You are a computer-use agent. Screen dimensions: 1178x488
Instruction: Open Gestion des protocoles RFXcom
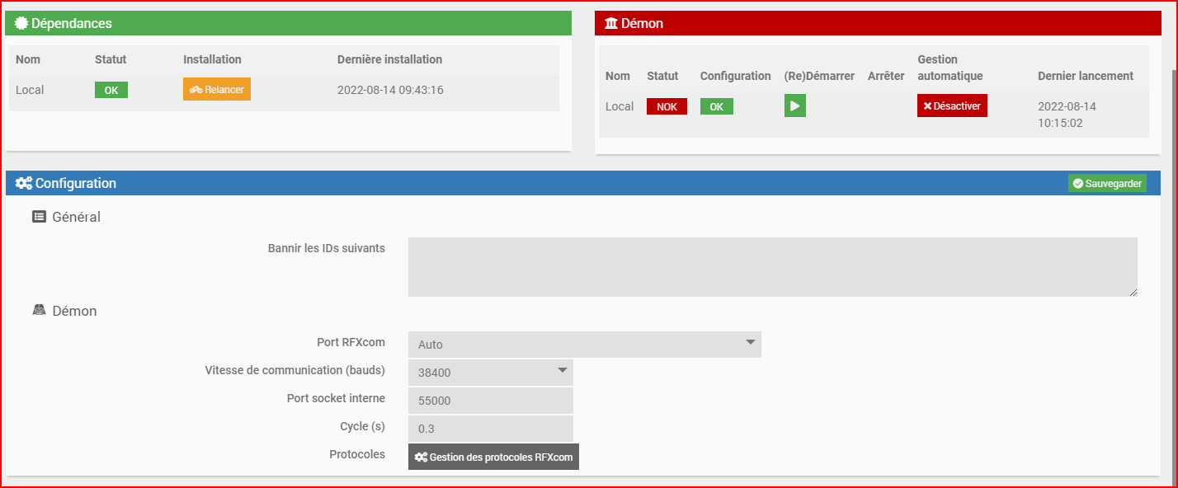493,456
